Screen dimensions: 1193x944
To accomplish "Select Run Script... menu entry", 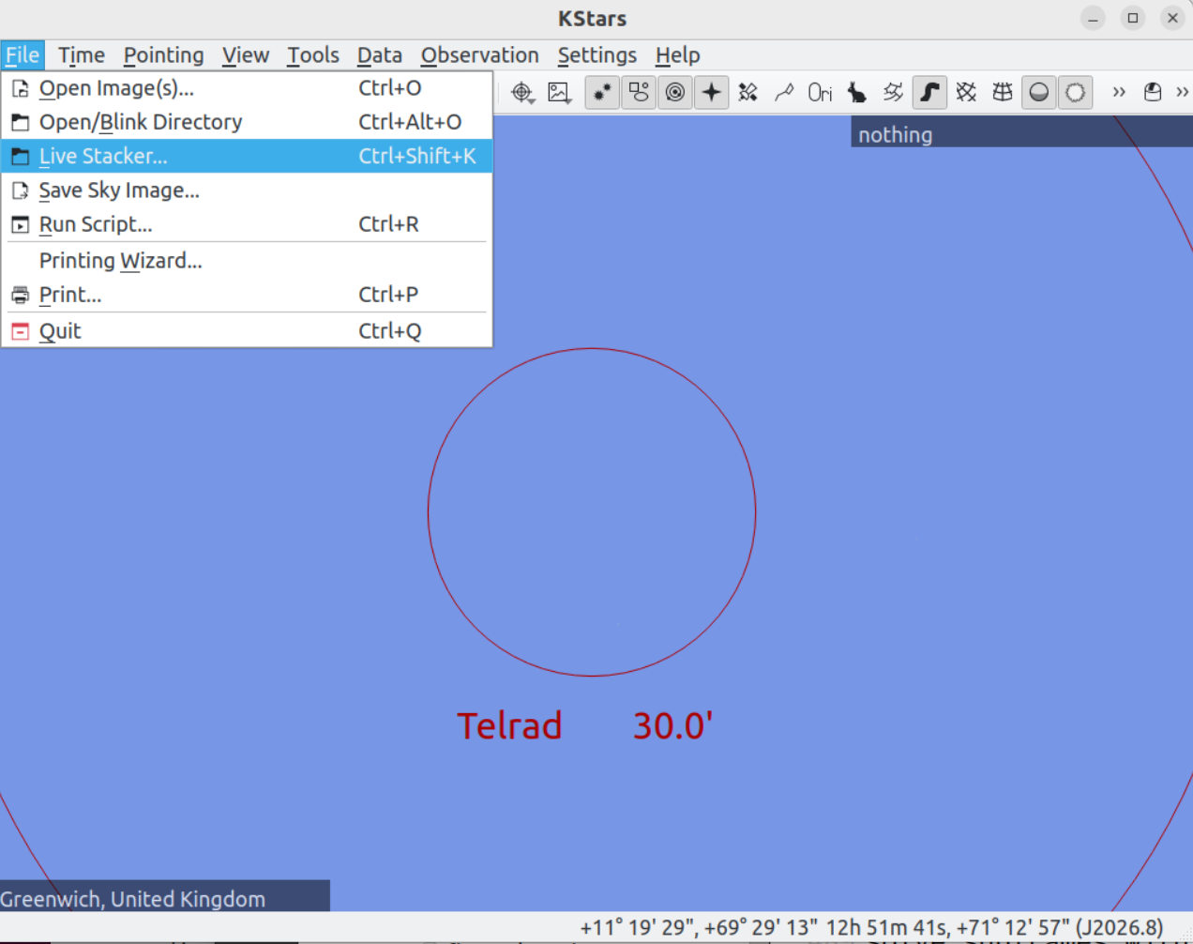I will click(x=247, y=224).
